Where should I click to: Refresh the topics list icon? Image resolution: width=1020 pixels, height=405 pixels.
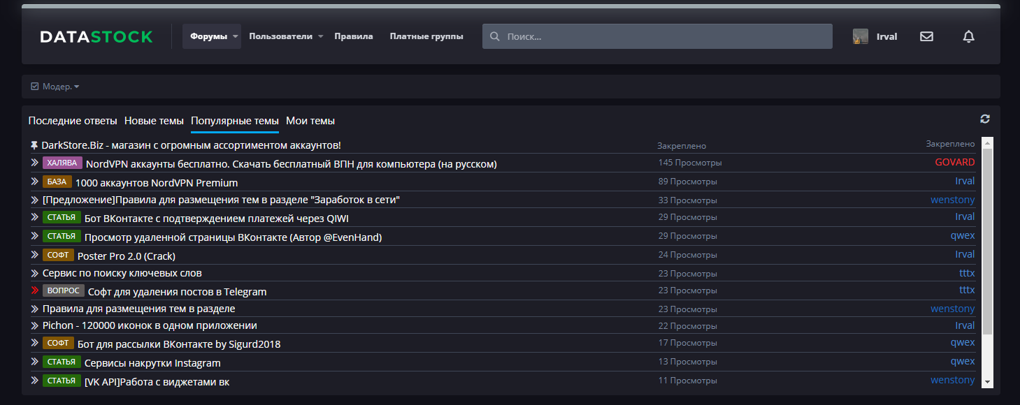point(985,119)
